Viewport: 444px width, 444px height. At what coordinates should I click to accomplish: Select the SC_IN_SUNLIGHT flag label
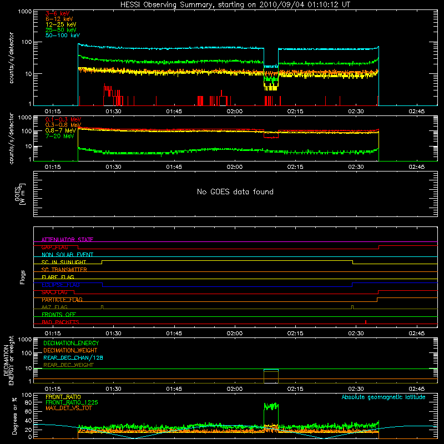pyautogui.click(x=64, y=262)
